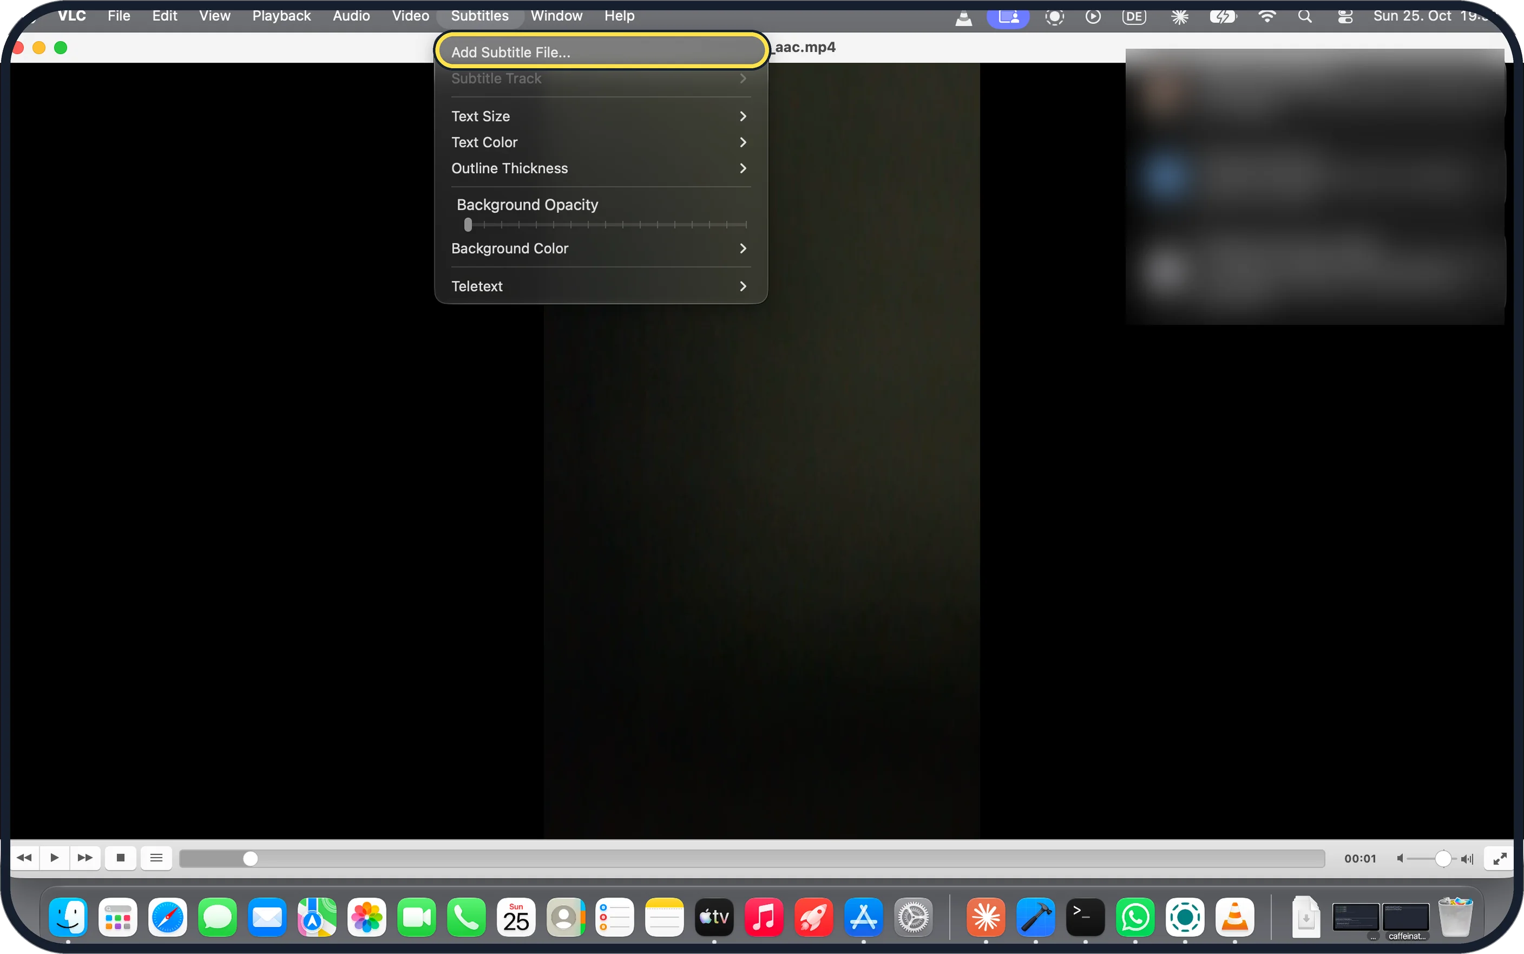Set the Background Opacity slider handle
1524x954 pixels.
click(x=468, y=225)
